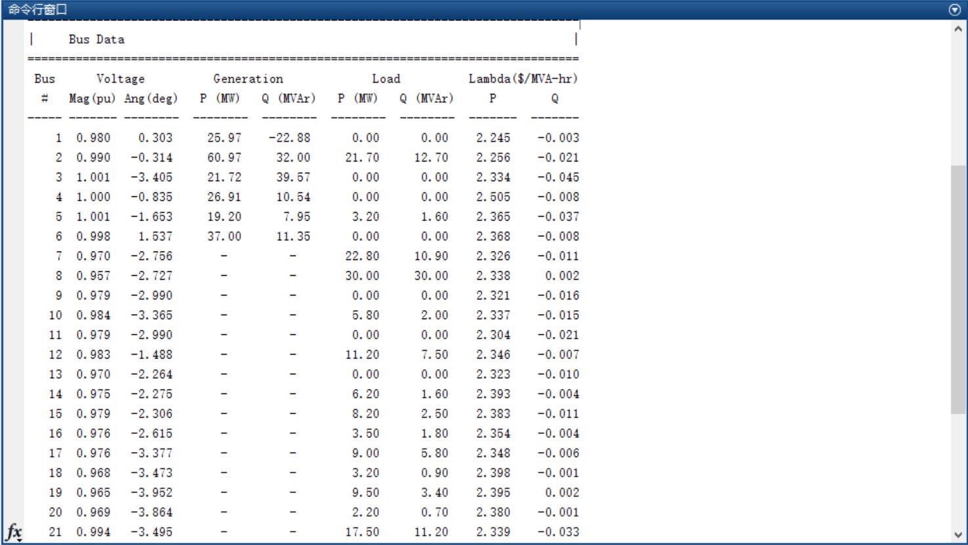This screenshot has height=545, width=968.
Task: Click bus 1 angle value 0.303
Action: click(156, 138)
